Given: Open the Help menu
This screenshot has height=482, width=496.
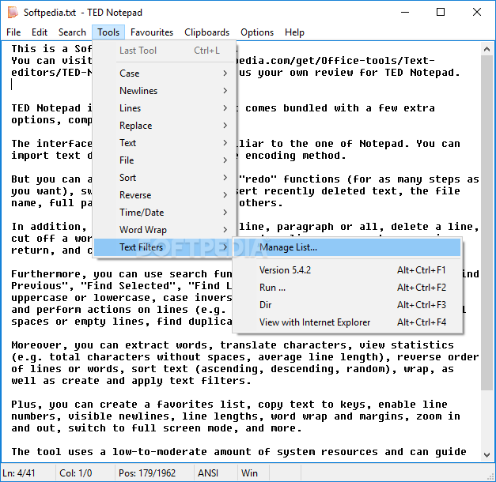Looking at the screenshot, I should (x=294, y=32).
